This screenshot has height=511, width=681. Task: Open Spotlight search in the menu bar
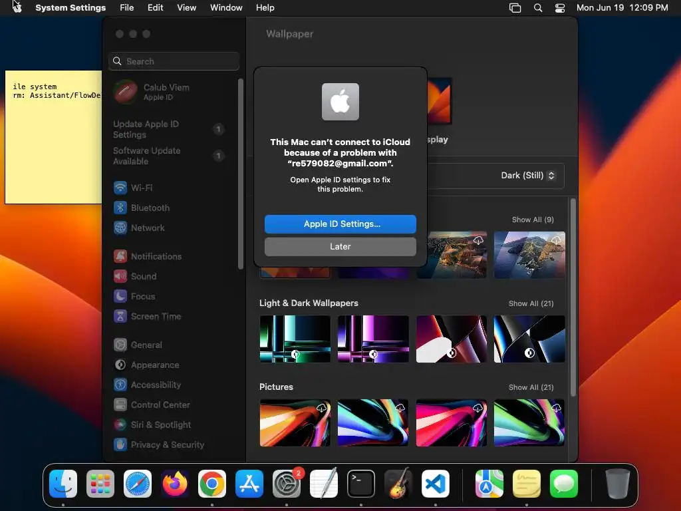click(x=538, y=8)
